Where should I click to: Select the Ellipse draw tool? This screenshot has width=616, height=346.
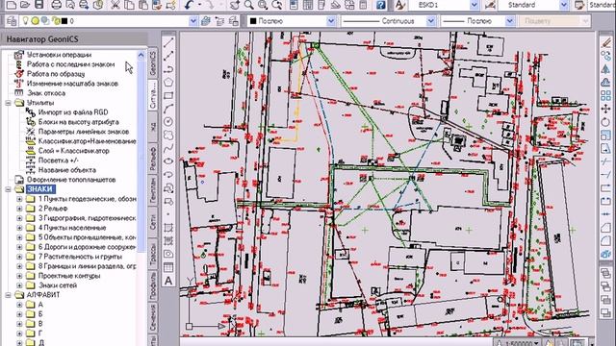click(x=168, y=161)
